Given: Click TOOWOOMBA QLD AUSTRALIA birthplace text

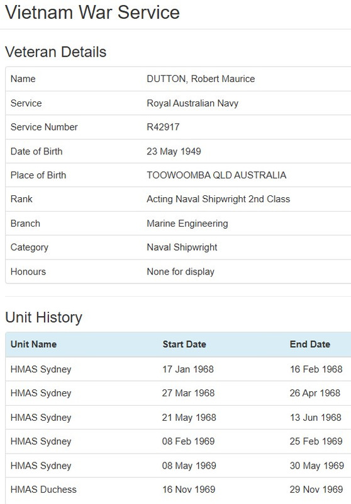Looking at the screenshot, I should pos(216,175).
